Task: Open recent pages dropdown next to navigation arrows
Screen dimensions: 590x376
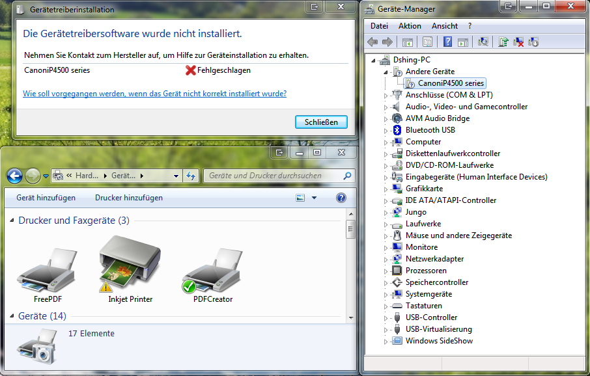Action: [x=46, y=176]
